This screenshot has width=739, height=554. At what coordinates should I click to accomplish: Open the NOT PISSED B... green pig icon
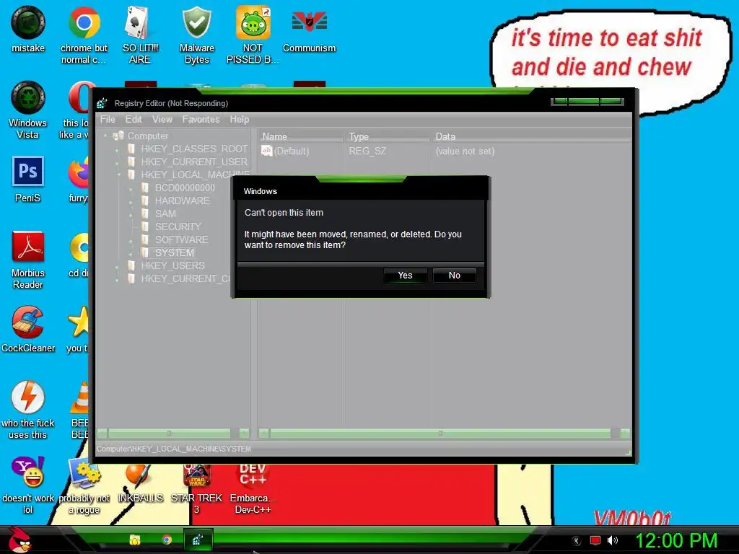[x=253, y=35]
